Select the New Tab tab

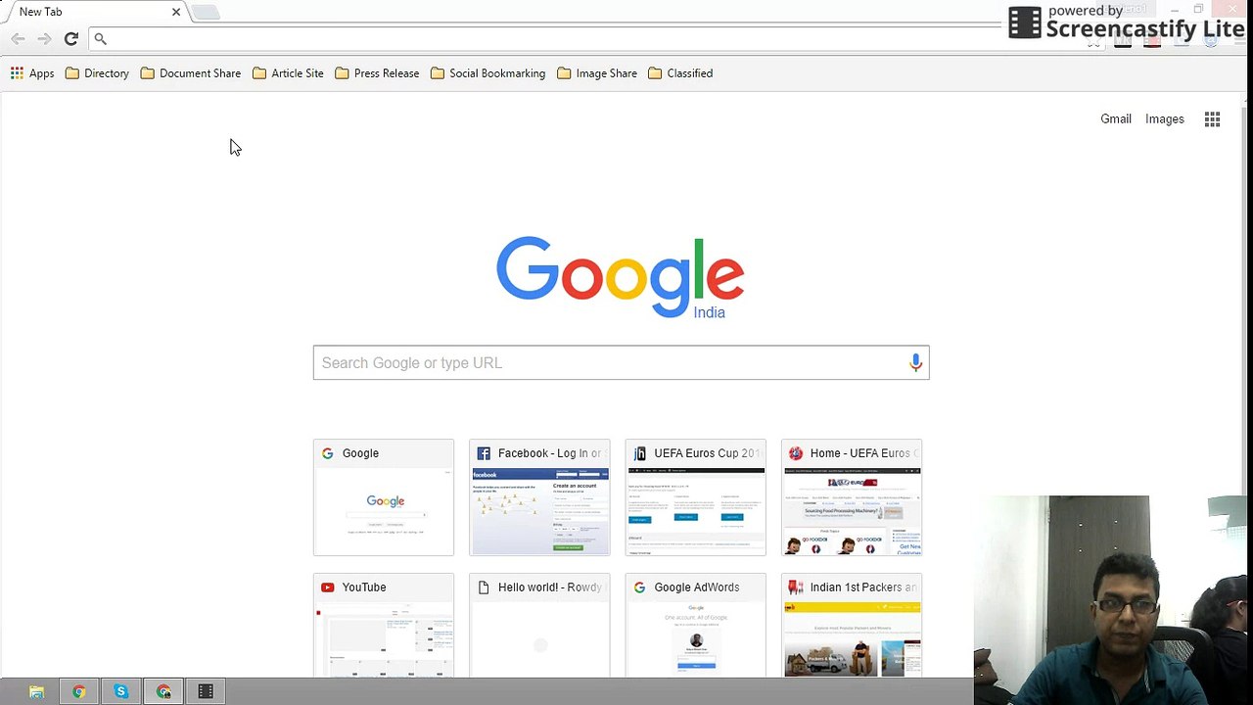tap(93, 12)
